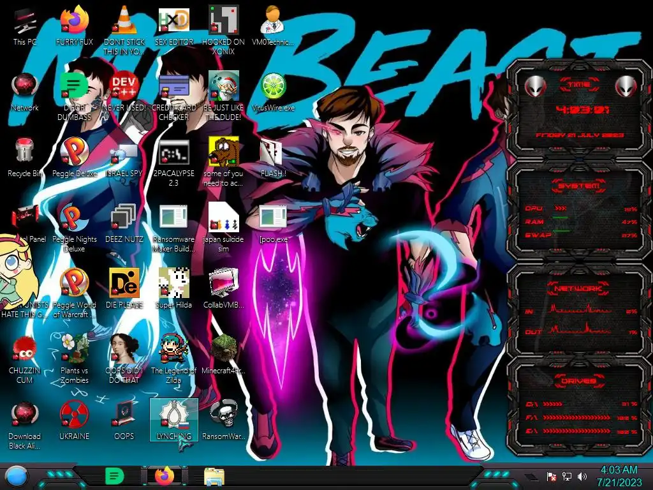This screenshot has height=490, width=653.
Task: Click the Start orb button
Action: click(16, 477)
